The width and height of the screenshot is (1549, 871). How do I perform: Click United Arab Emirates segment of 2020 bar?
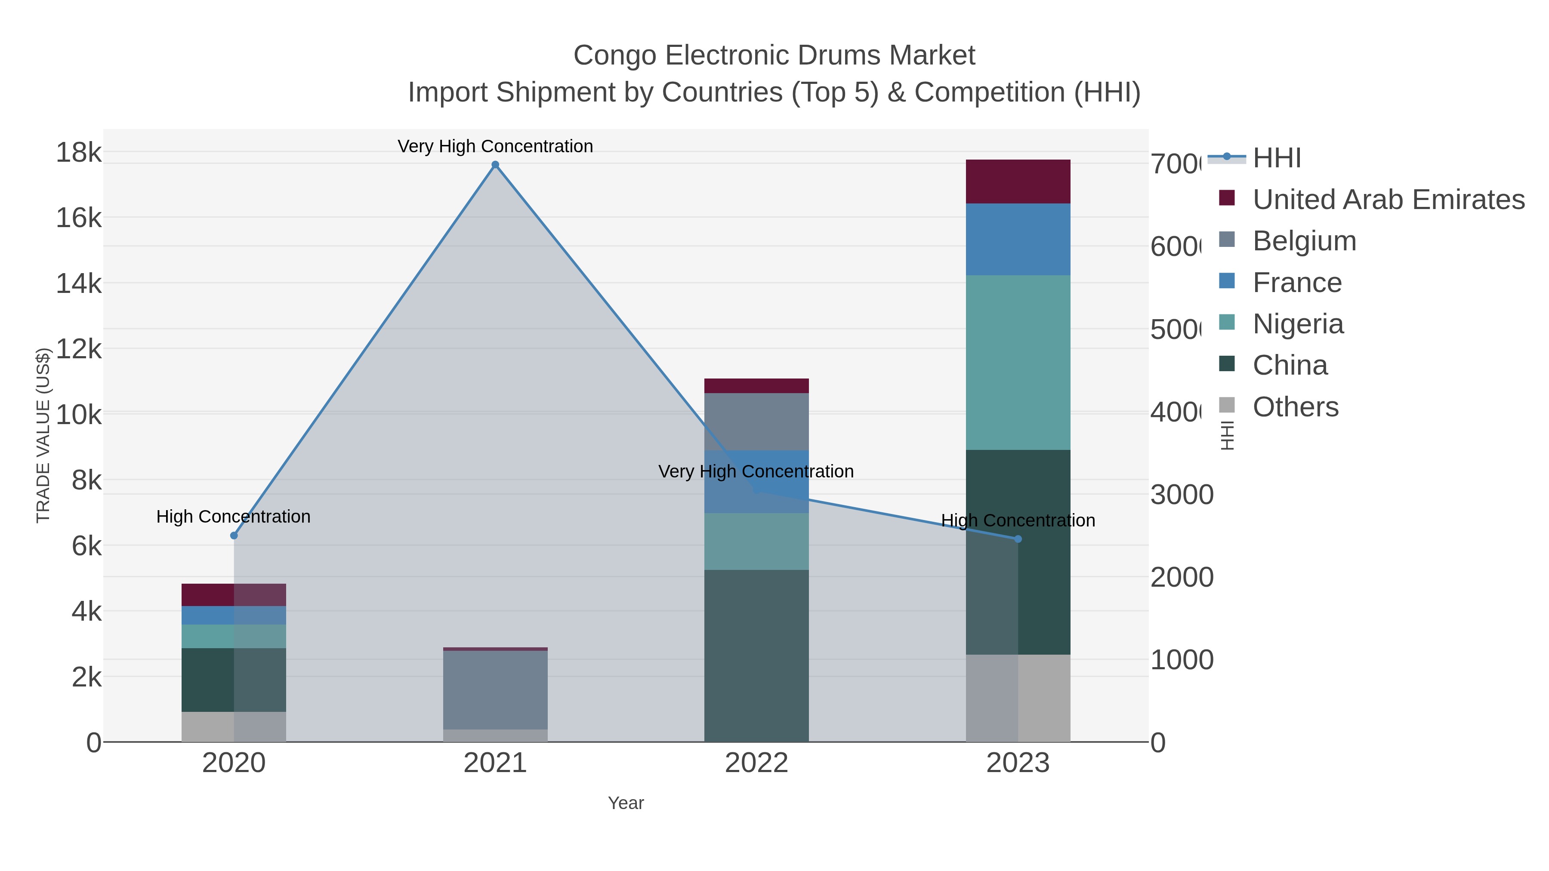[x=234, y=595]
